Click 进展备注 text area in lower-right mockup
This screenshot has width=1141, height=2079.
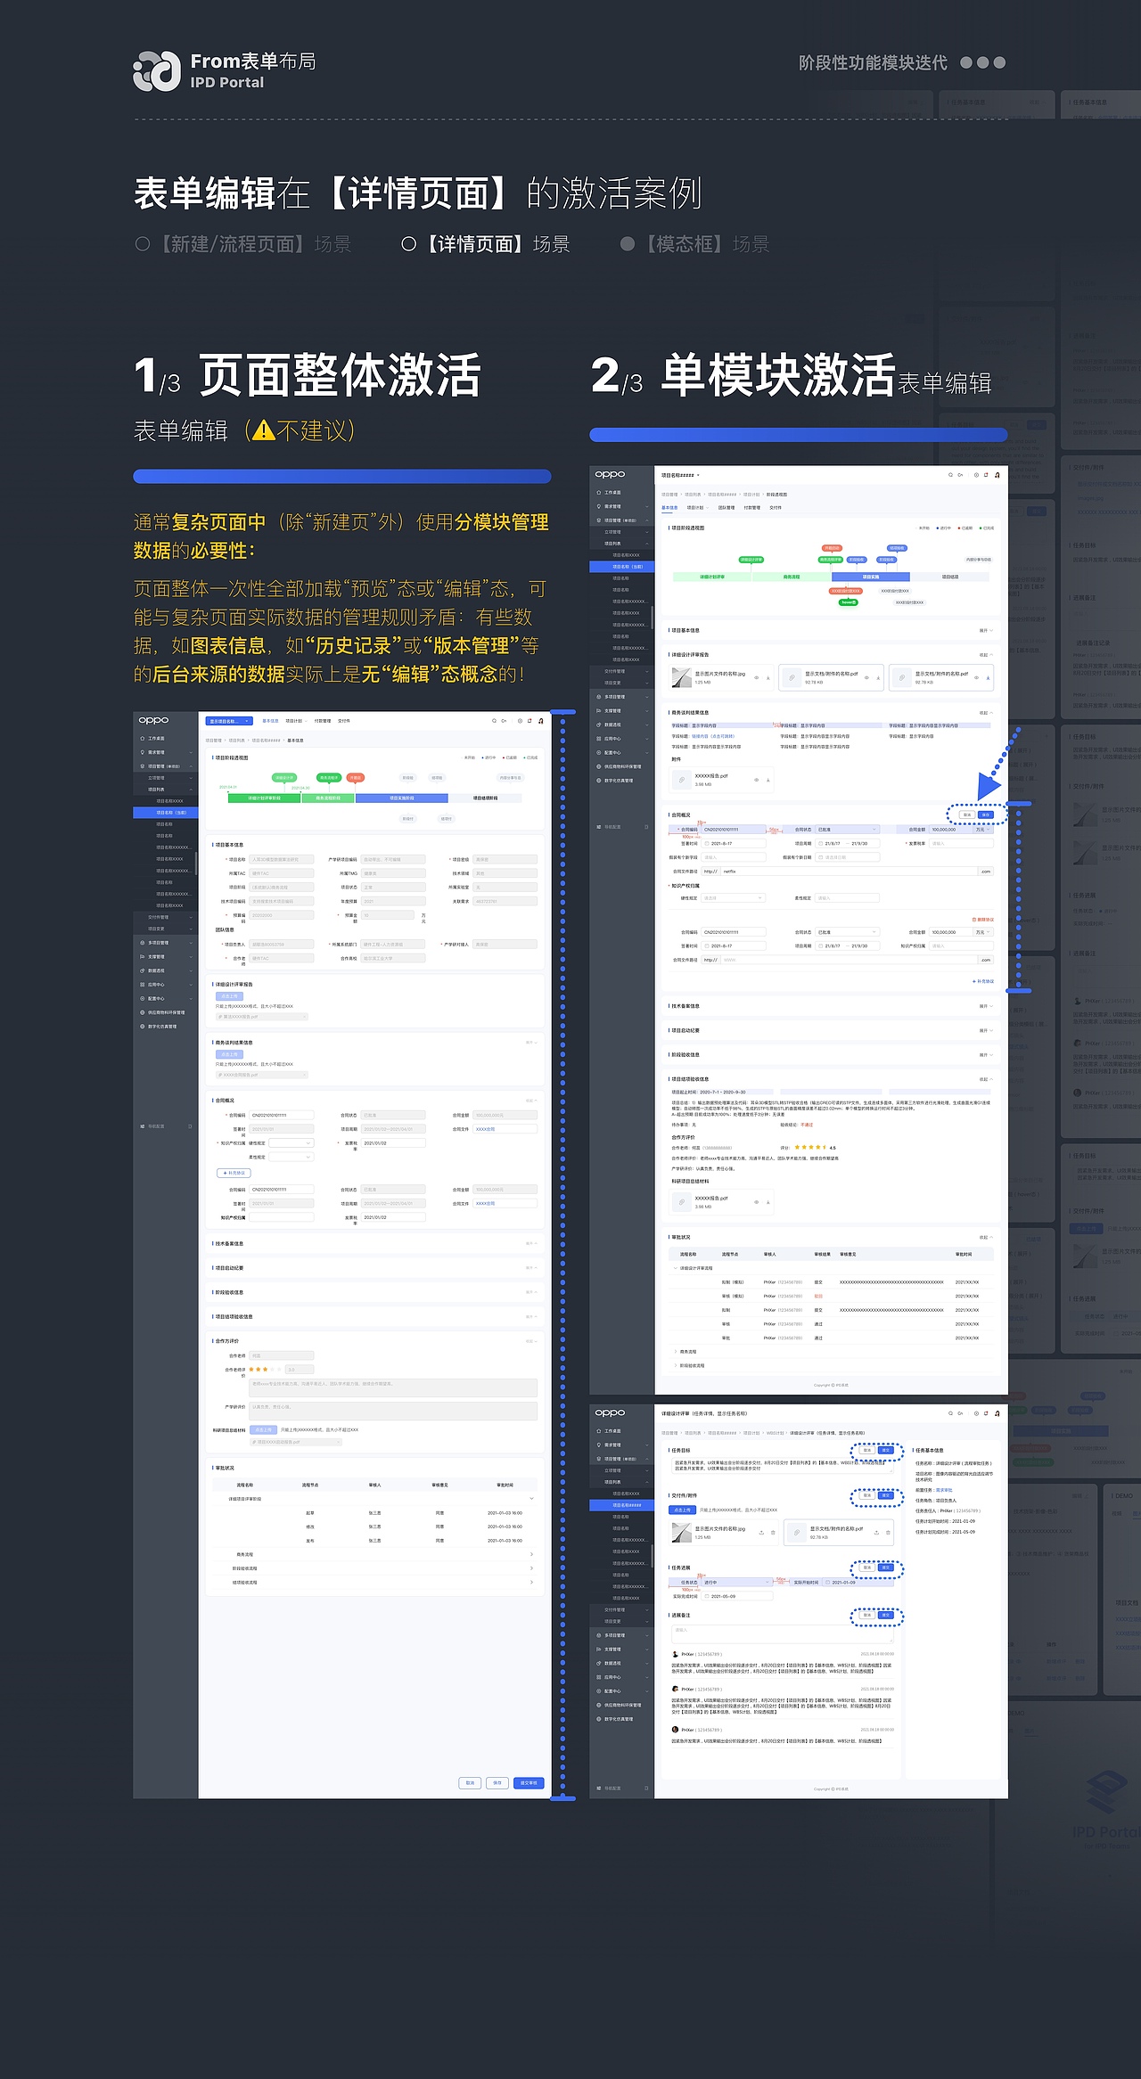coord(783,1634)
